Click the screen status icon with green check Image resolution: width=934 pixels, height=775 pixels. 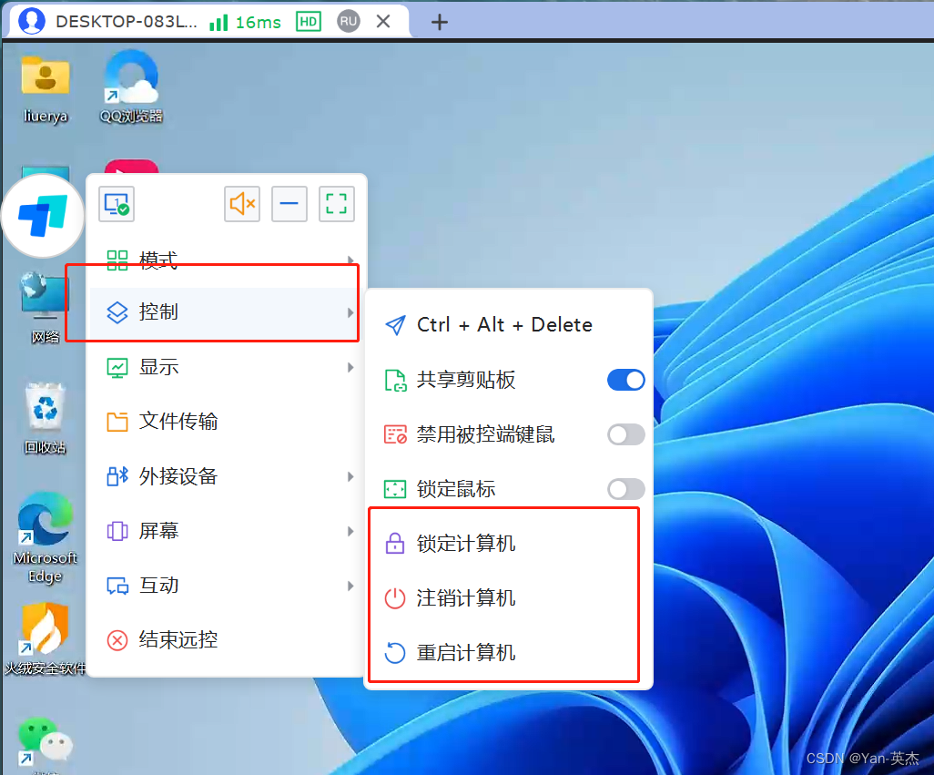[117, 204]
